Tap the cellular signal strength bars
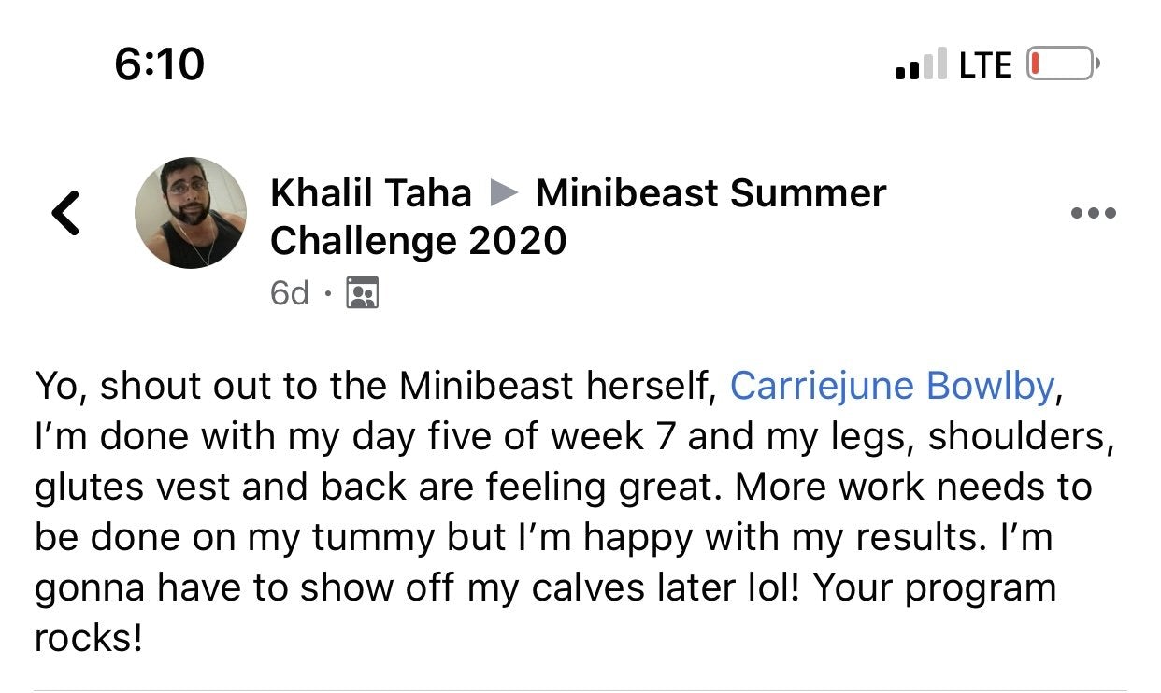The image size is (1161, 693). 920,65
